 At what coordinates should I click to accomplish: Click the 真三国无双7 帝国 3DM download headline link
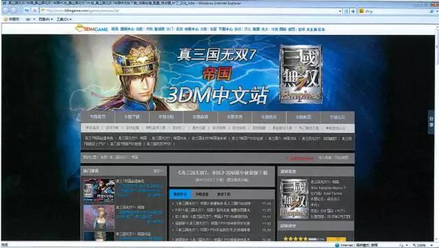tap(222, 173)
